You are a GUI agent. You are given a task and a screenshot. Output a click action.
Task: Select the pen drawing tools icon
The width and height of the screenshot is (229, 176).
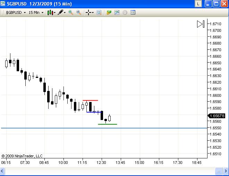(x=60, y=12)
